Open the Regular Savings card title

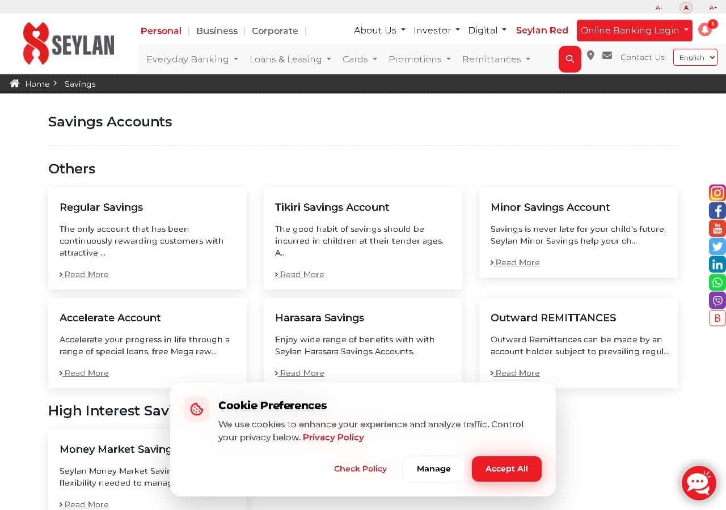101,207
